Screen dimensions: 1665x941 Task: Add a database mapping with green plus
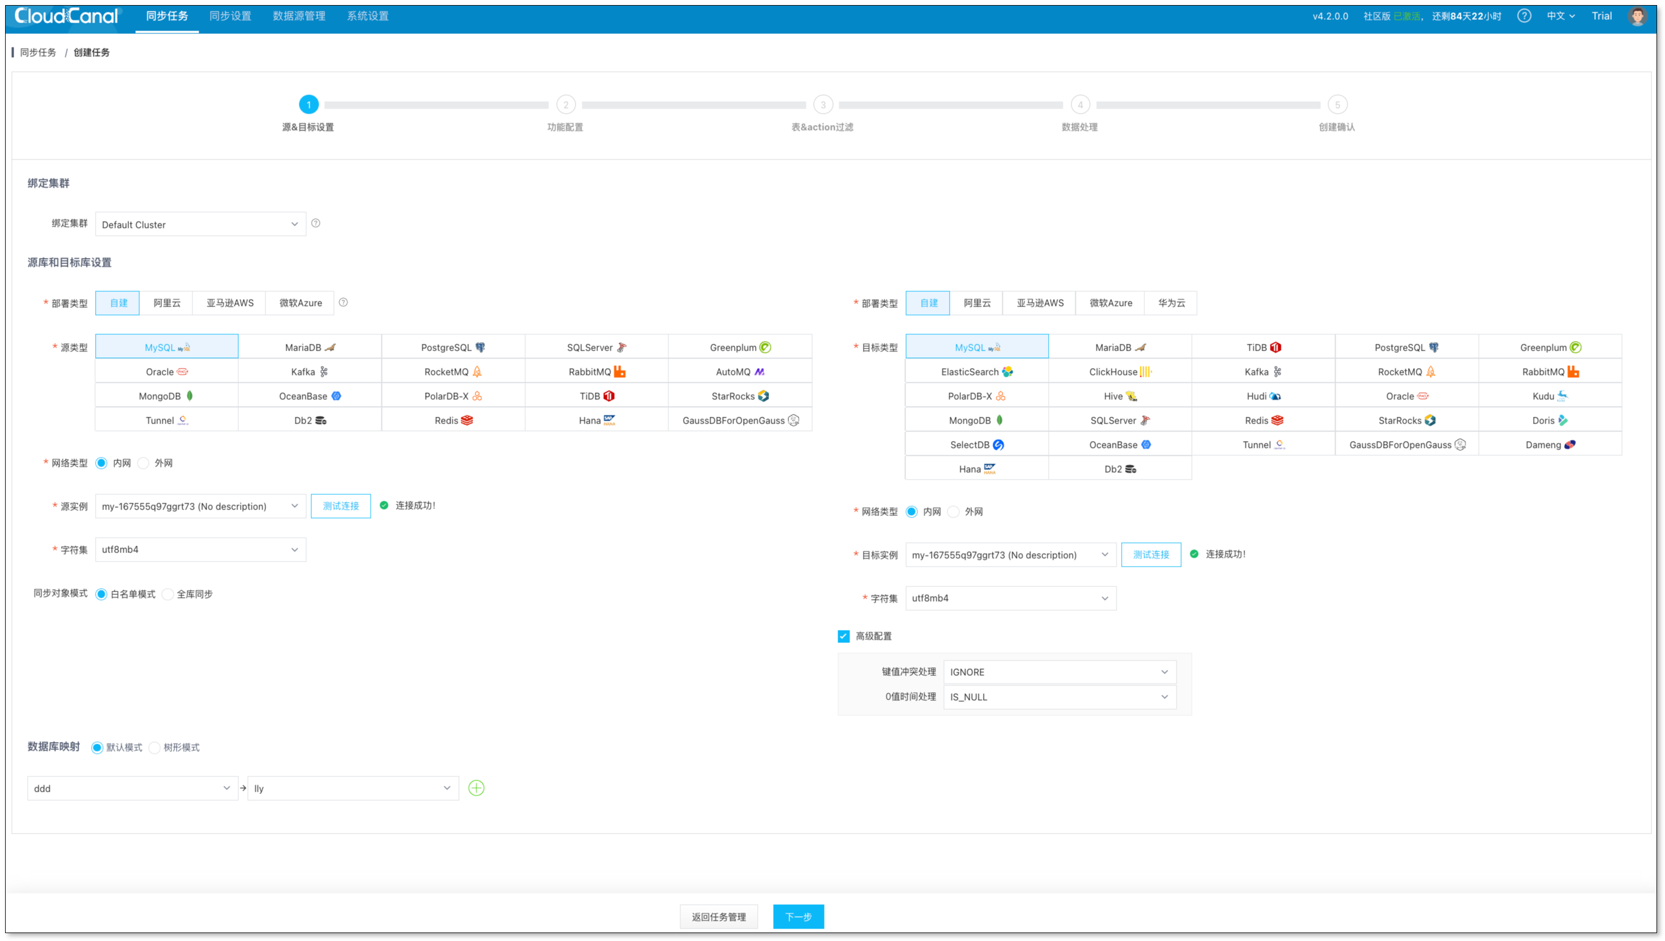(x=477, y=788)
